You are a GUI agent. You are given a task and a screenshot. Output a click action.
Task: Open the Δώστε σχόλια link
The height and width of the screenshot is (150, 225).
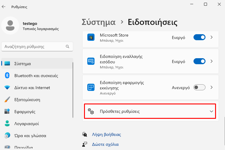tap(105, 144)
